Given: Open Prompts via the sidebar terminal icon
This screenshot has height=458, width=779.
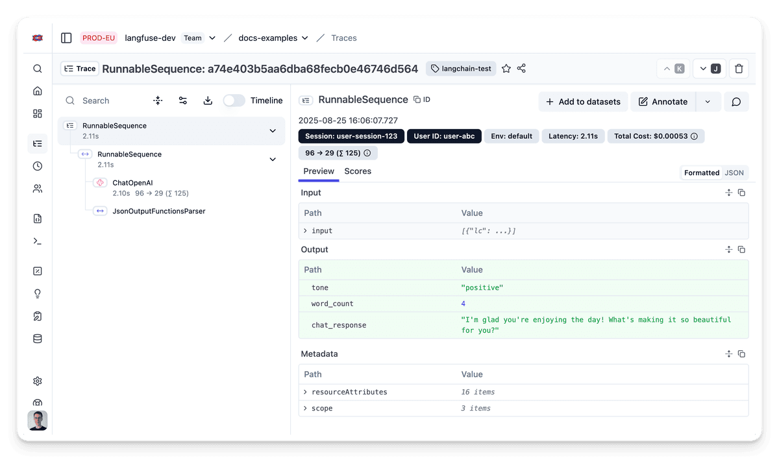Looking at the screenshot, I should (38, 241).
